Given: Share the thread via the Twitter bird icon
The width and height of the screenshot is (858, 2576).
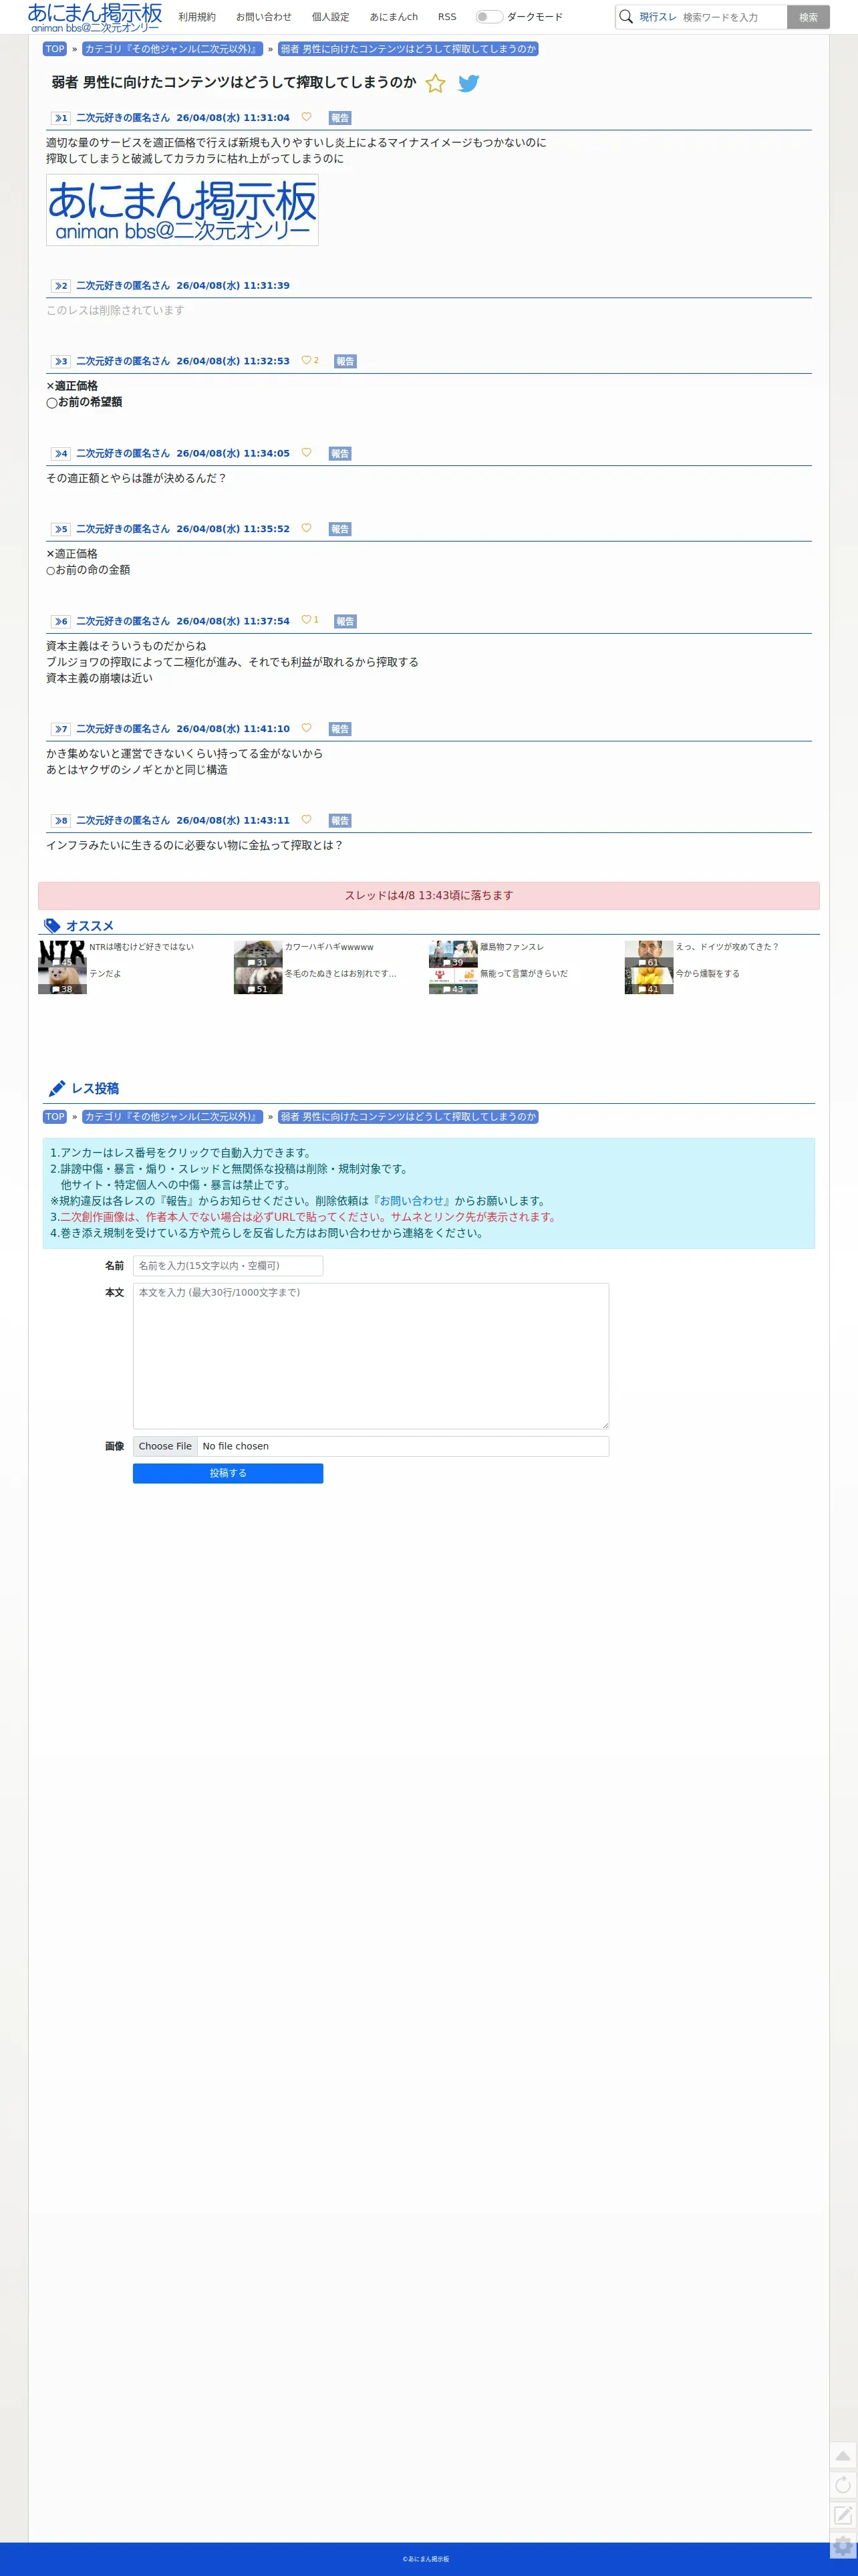Looking at the screenshot, I should tap(468, 84).
